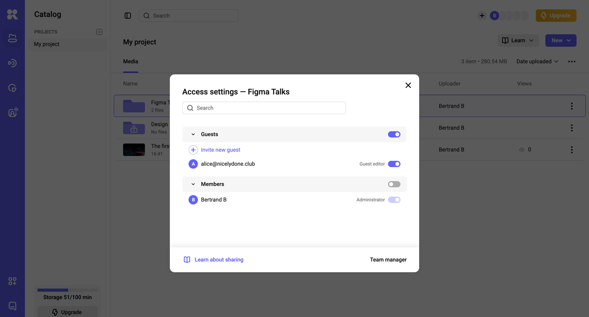Open the video row options menu
589x317 pixels.
(572, 150)
